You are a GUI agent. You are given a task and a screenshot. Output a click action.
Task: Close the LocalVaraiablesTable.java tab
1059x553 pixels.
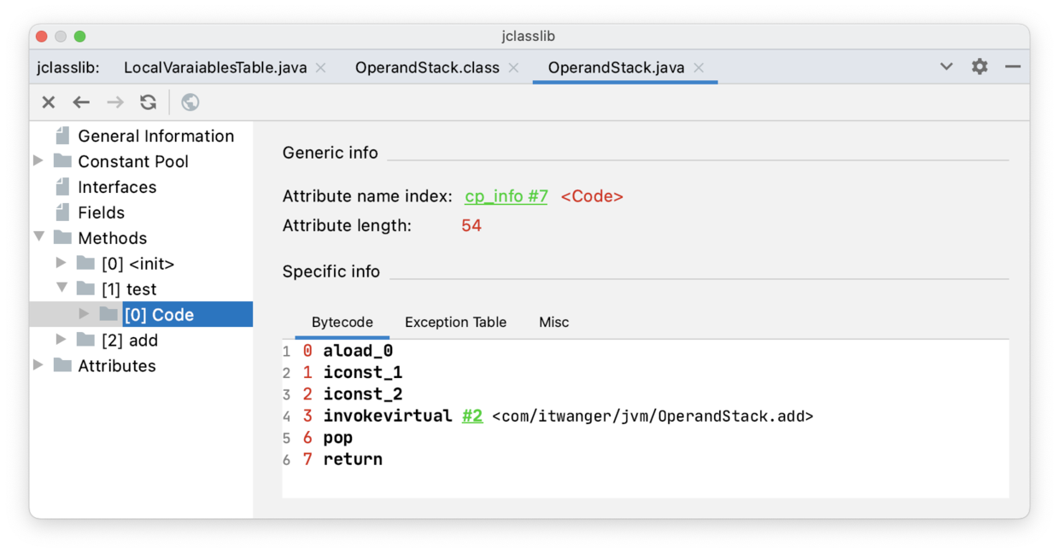coord(321,67)
